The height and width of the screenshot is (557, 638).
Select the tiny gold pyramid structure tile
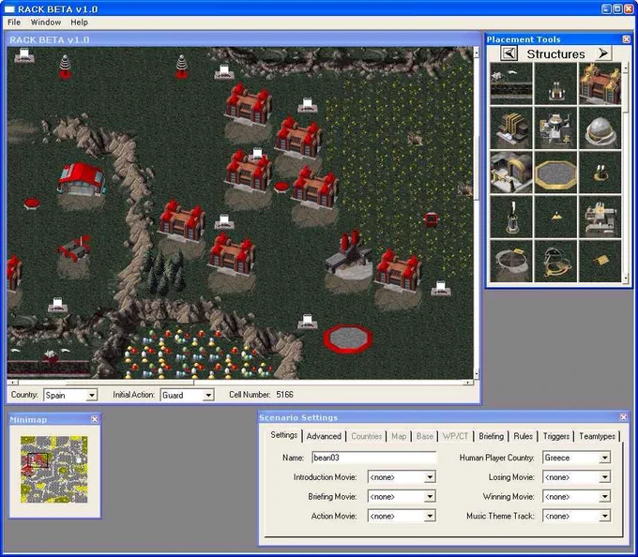coord(555,217)
